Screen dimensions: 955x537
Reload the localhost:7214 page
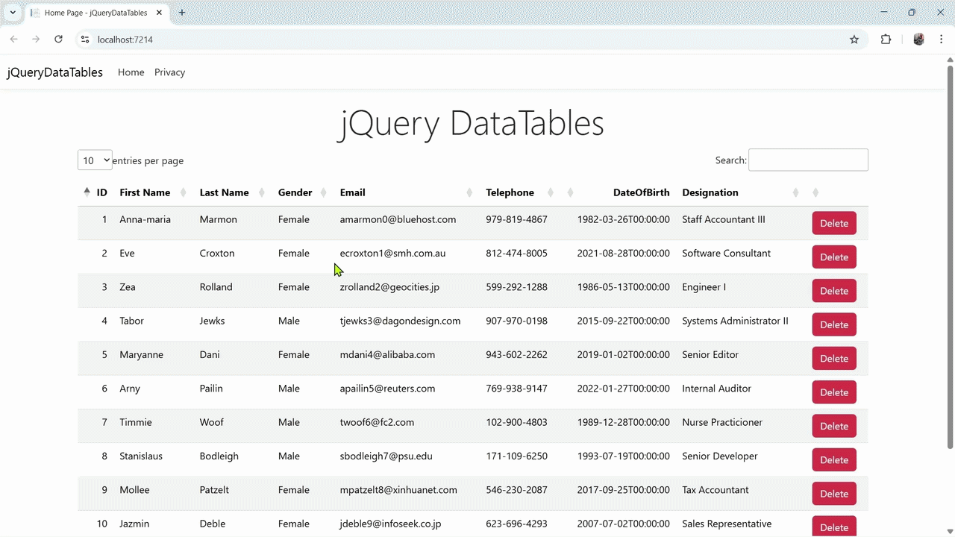point(58,40)
